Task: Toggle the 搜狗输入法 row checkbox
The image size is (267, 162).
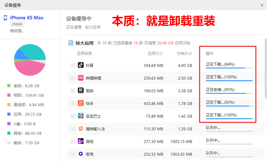Action: tap(73, 129)
